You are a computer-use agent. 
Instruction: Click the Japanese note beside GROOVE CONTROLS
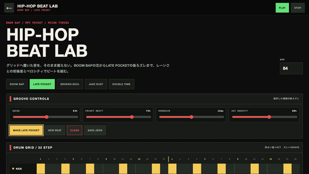click(286, 99)
